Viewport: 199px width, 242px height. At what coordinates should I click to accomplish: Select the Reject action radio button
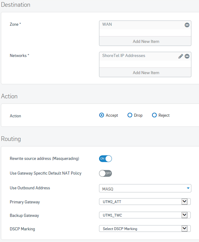[x=154, y=115]
